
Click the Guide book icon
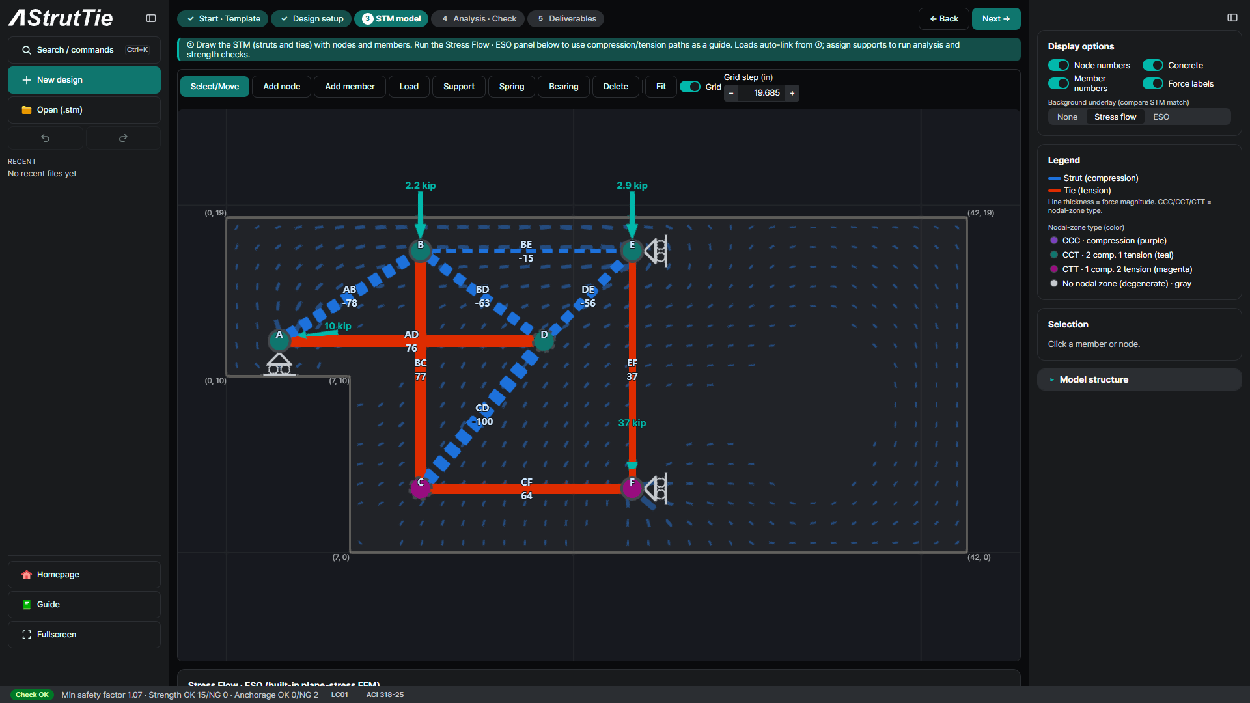(27, 605)
